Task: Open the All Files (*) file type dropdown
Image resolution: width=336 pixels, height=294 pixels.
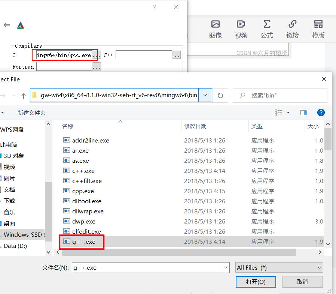Action: pos(279,267)
